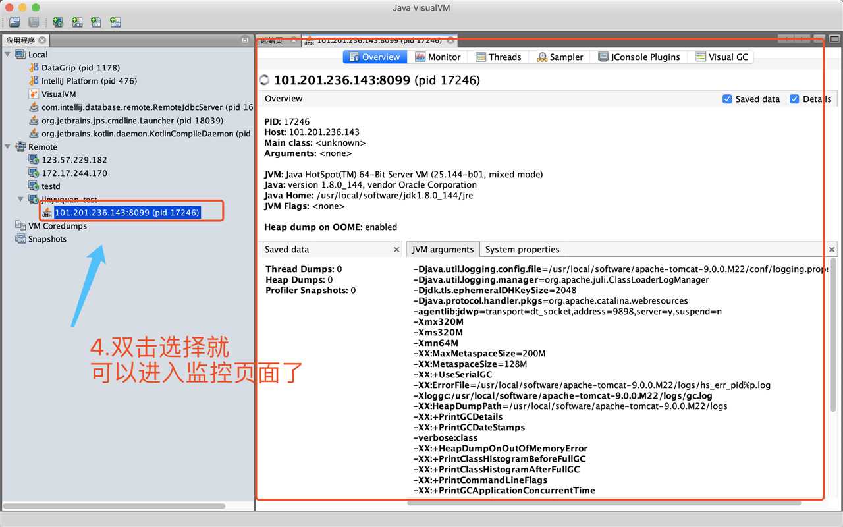
Task: Click the 'Profiler Snapshots: 0' entry
Action: point(311,291)
